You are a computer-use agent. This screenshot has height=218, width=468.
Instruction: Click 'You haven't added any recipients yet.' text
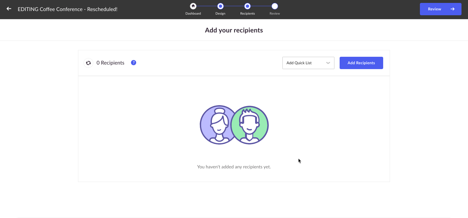coord(234,167)
